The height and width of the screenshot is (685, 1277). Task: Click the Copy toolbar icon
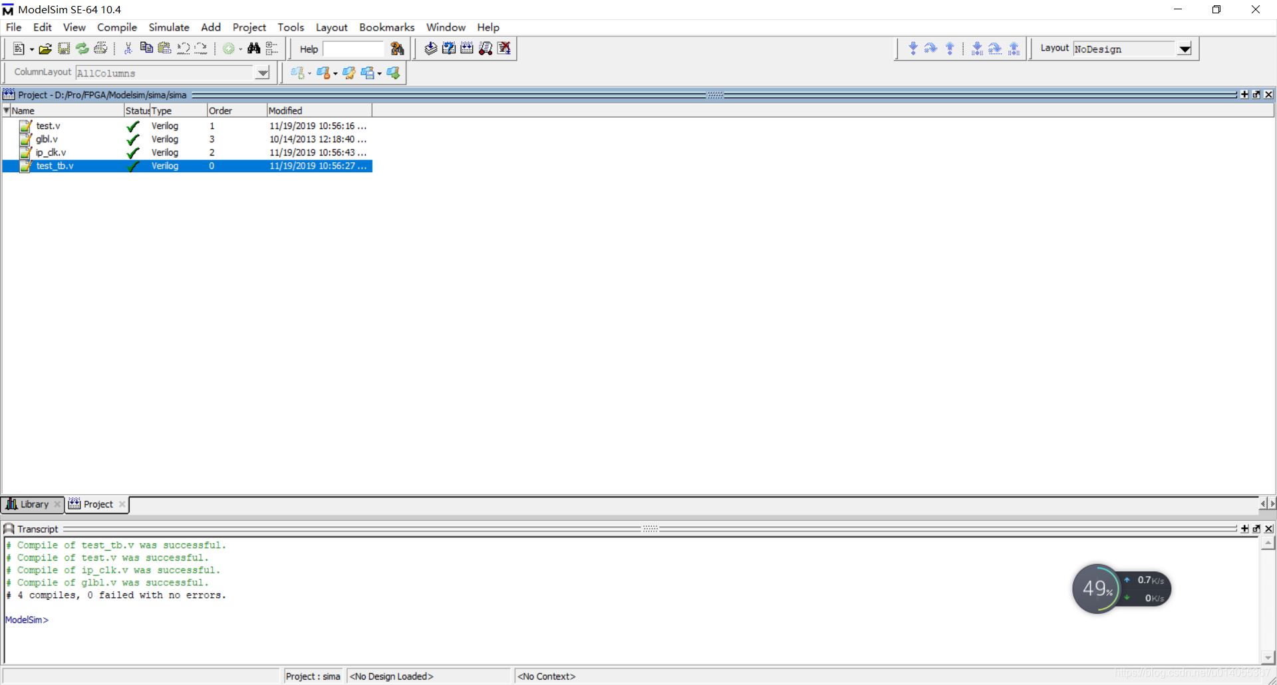146,49
